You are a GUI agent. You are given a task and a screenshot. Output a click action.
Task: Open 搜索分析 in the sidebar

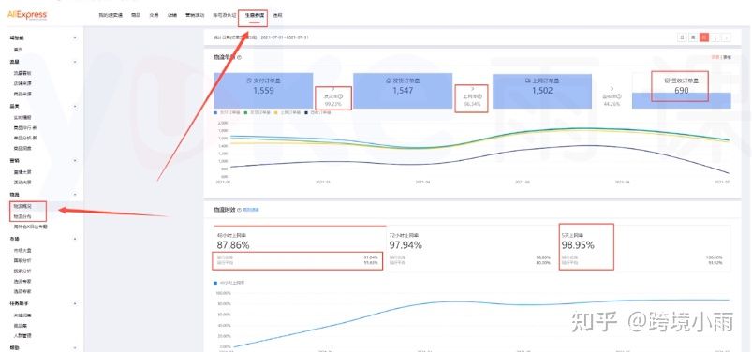(22, 271)
